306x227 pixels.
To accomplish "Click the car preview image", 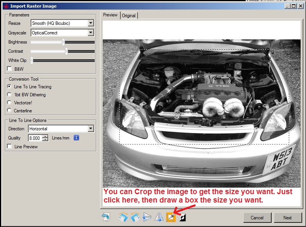I will click(202, 113).
